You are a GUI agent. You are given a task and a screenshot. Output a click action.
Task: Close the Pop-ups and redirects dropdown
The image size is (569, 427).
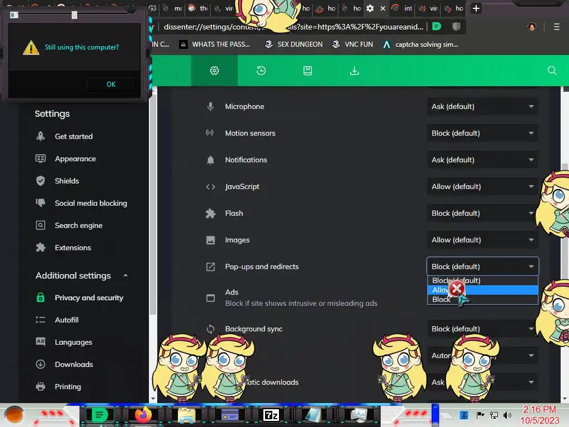(483, 266)
